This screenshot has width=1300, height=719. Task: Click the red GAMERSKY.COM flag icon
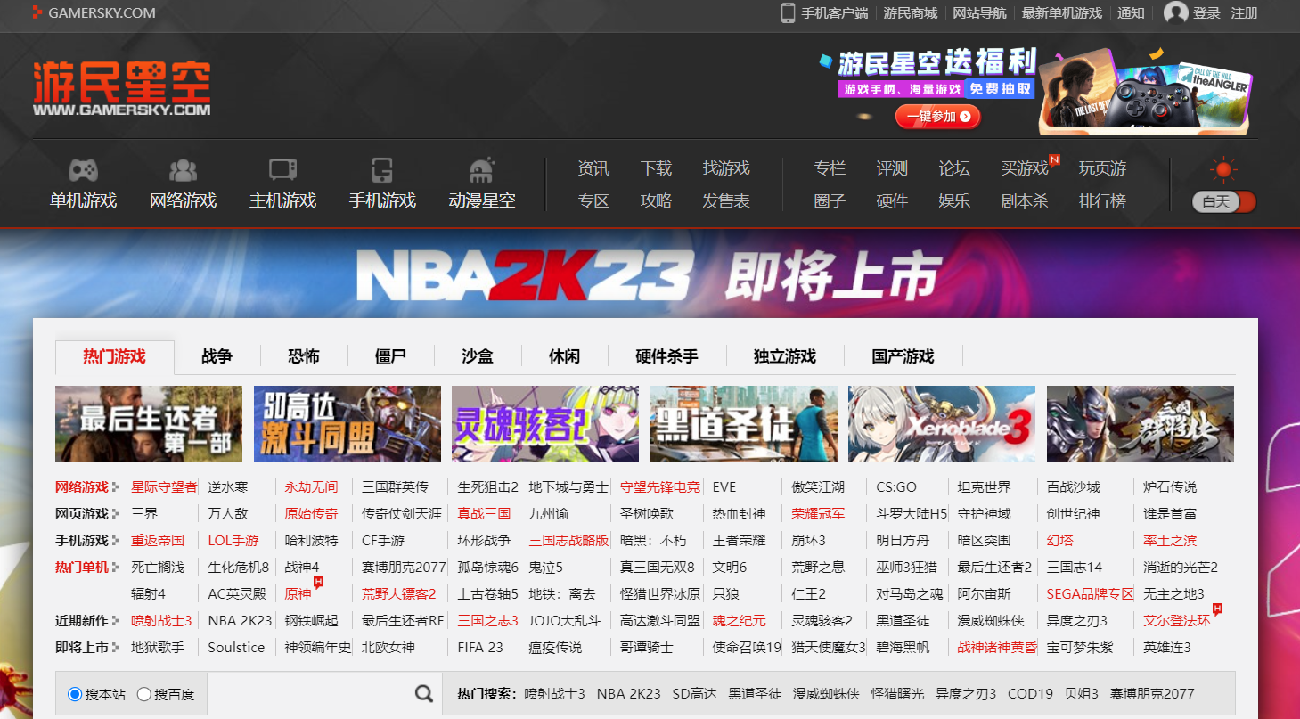pyautogui.click(x=37, y=13)
